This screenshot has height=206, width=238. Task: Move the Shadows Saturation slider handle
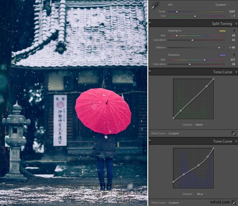[190, 65]
